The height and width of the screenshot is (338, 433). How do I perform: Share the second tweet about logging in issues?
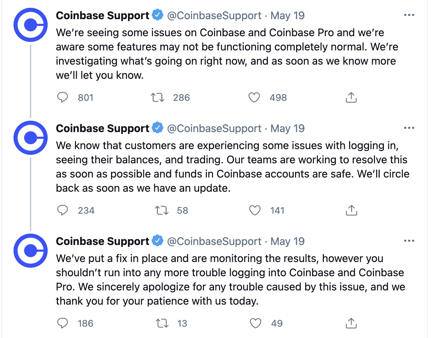point(351,210)
